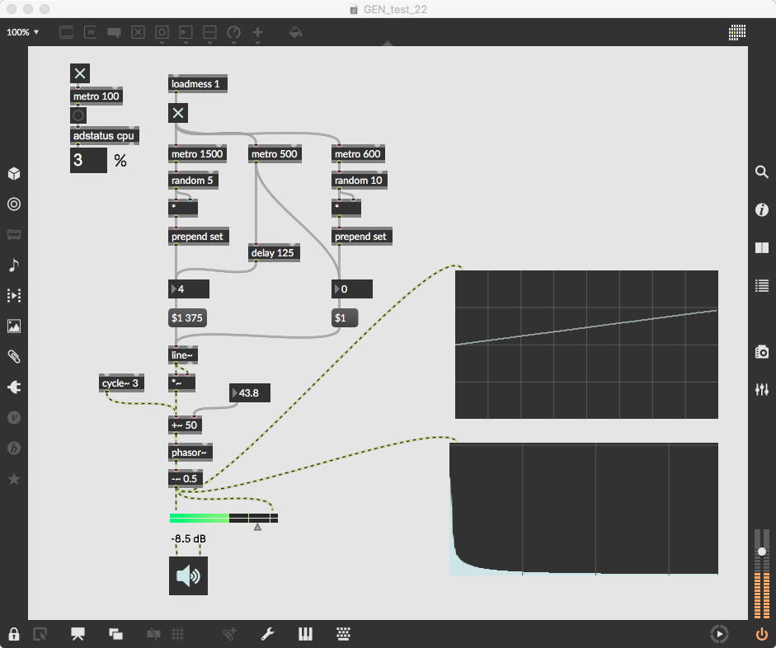Click the patcher lock icon
Image resolution: width=776 pixels, height=648 pixels.
click(13, 634)
